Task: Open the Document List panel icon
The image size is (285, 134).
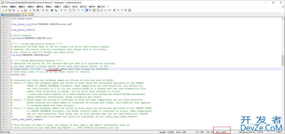Action: [x=98, y=10]
